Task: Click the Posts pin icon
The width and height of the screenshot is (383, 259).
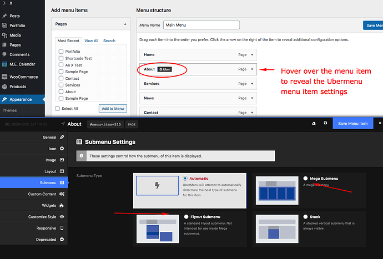Action: click(x=4, y=16)
